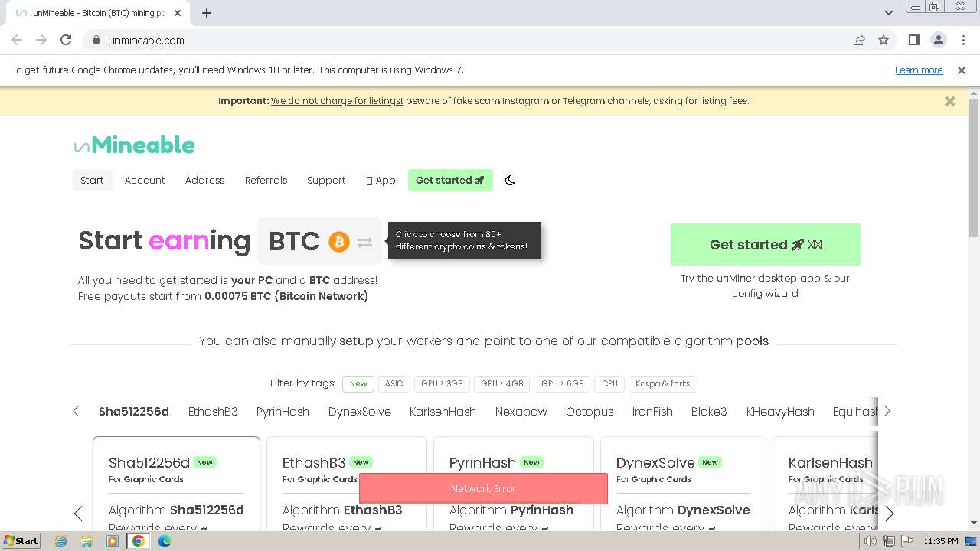The width and height of the screenshot is (980, 551).
Task: Open Chrome three-dot menu
Action: [x=962, y=40]
